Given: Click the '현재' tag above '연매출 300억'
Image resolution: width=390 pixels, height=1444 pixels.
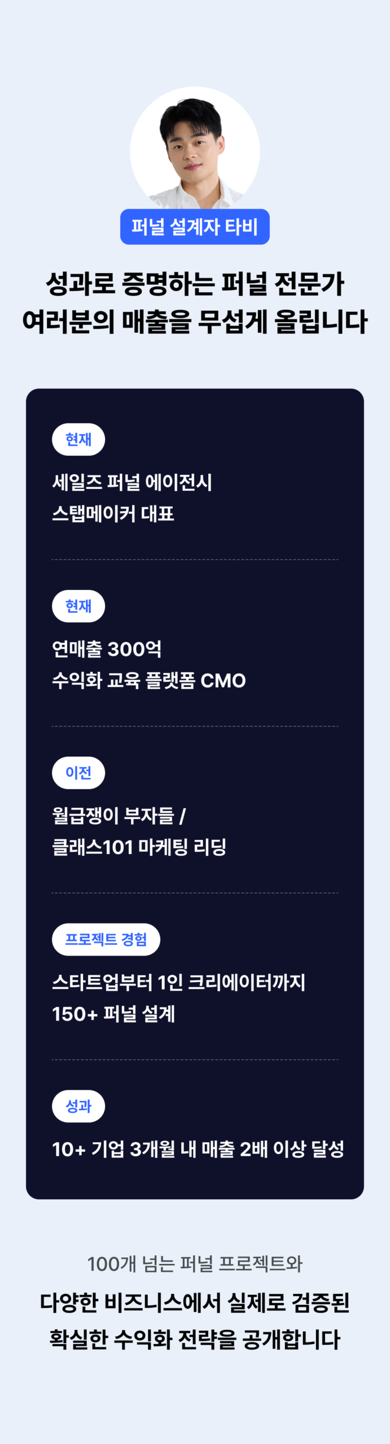Looking at the screenshot, I should [78, 606].
